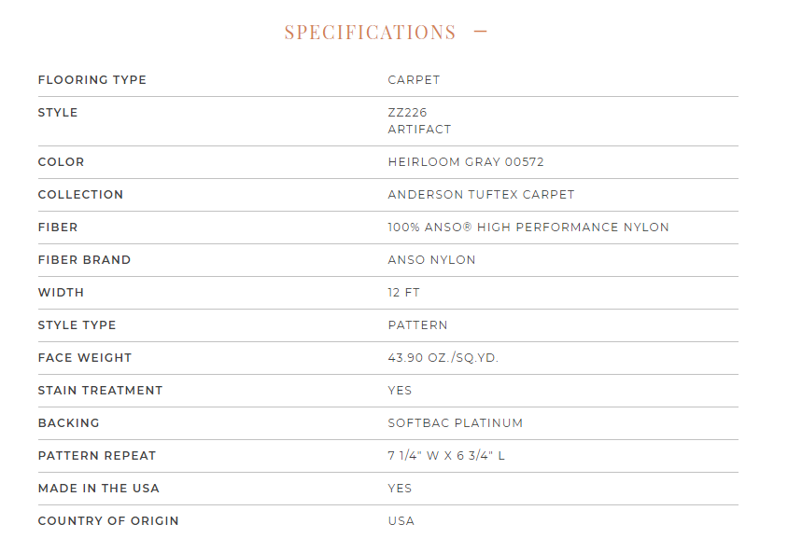
Task: Click the ANSO NYLON fiber brand value
Action: [431, 260]
